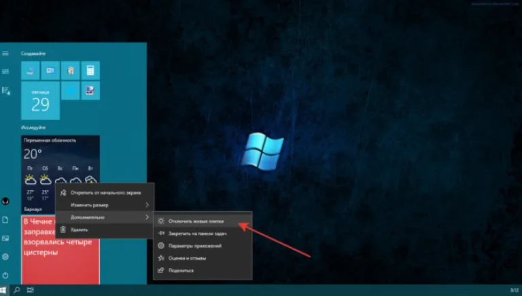Open the paint picture tile below Calculator
This screenshot has height=296, width=522.
90,90
